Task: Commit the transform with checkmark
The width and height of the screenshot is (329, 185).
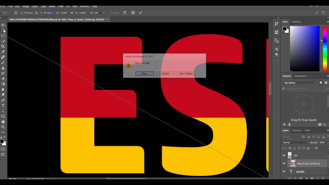Action: click(x=140, y=13)
